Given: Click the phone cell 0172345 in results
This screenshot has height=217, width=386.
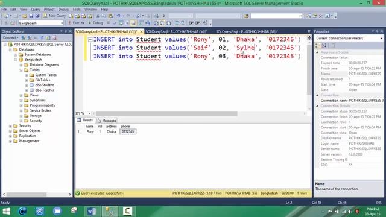Looking at the screenshot, I should pyautogui.click(x=128, y=131).
